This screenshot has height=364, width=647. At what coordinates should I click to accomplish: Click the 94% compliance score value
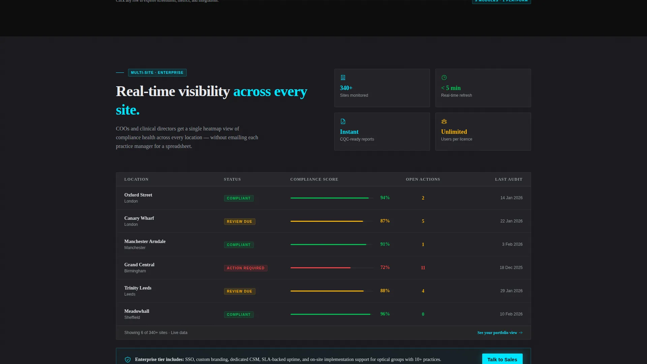point(385,198)
